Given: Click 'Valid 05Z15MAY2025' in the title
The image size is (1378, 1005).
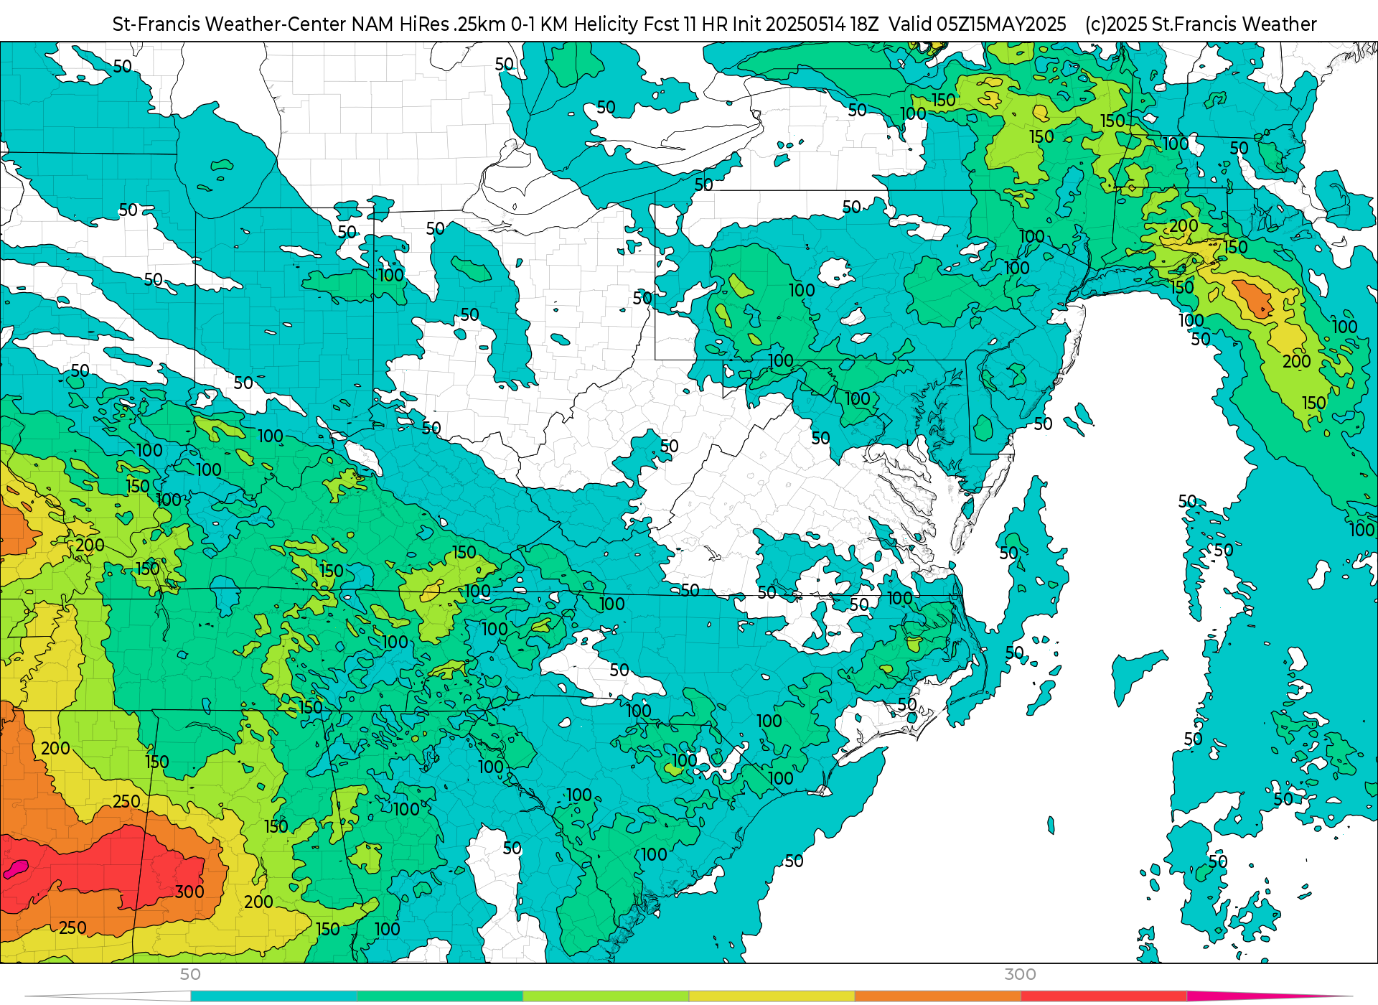Looking at the screenshot, I should tap(978, 24).
